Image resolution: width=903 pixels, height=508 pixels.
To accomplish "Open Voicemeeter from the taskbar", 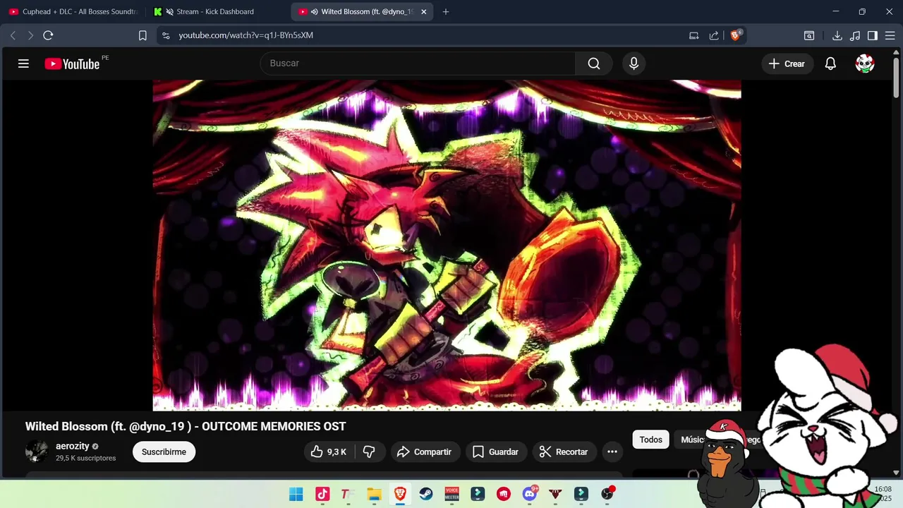I will 451,494.
